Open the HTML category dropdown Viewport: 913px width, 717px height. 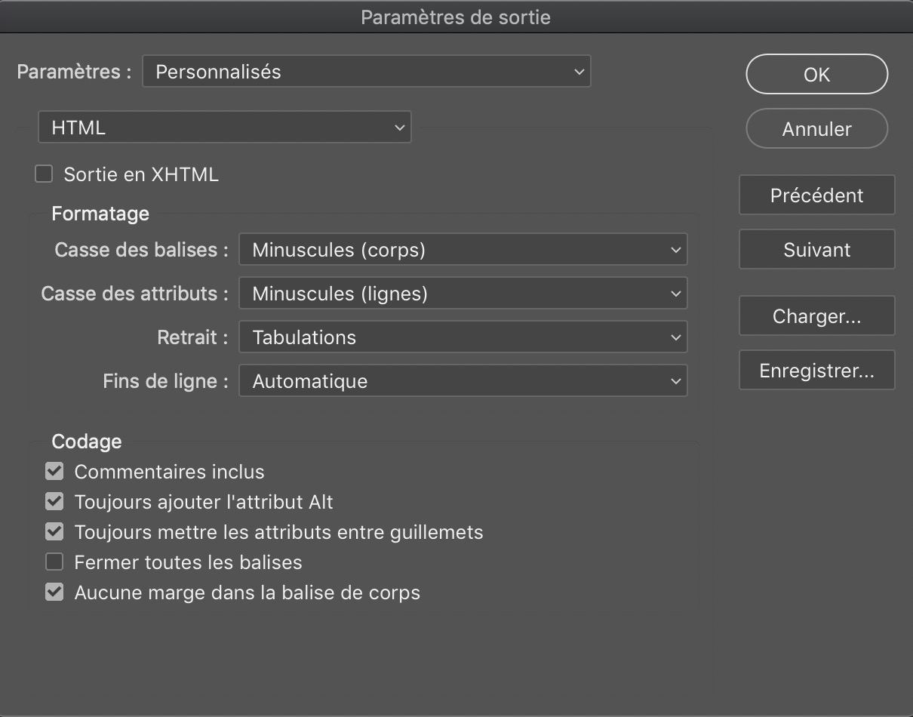pyautogui.click(x=224, y=127)
